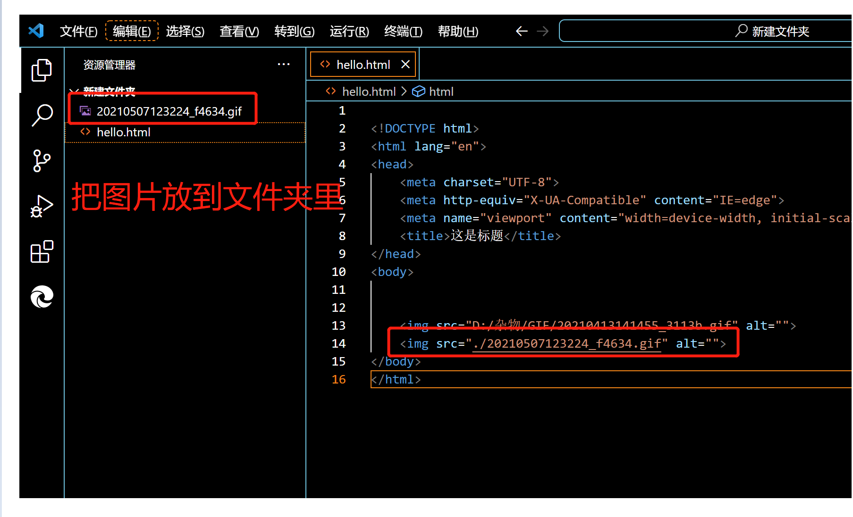Open the Extensions view icon
This screenshot has height=517, width=853.
point(42,251)
